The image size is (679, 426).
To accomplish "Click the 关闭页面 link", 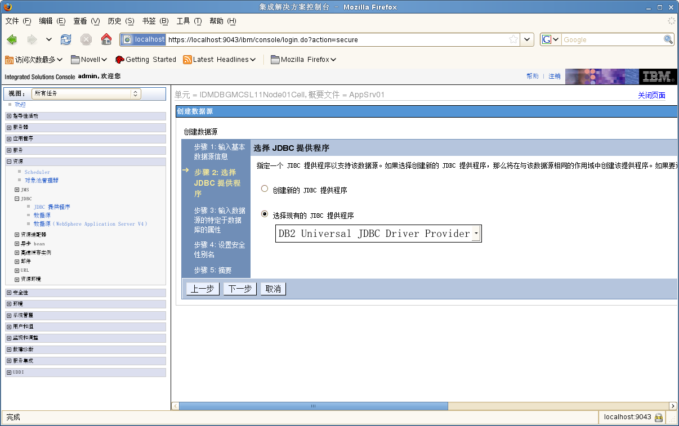I will click(651, 95).
